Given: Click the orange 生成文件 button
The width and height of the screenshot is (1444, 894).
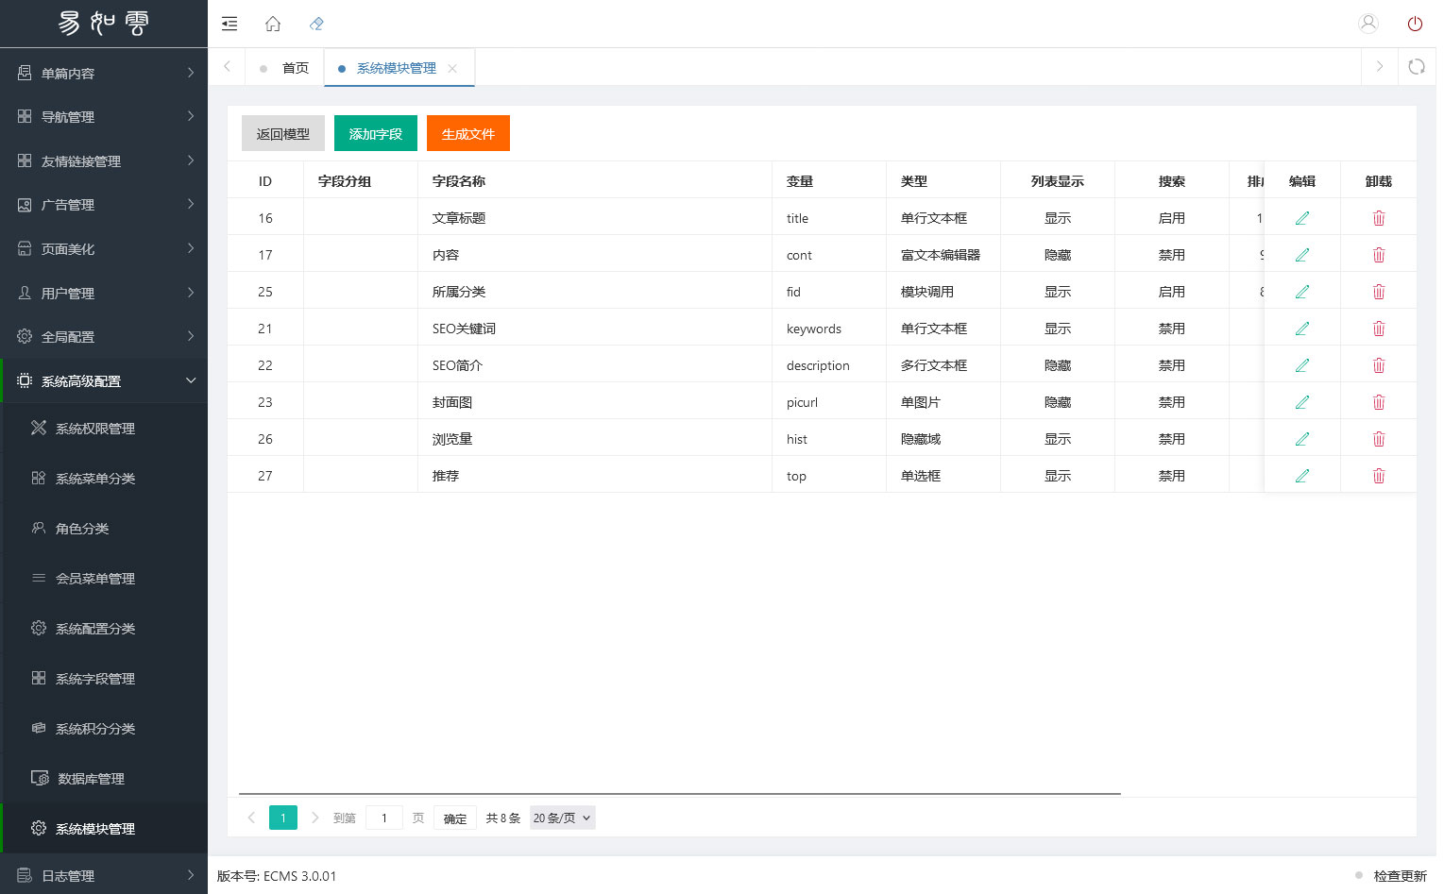Looking at the screenshot, I should coord(467,134).
